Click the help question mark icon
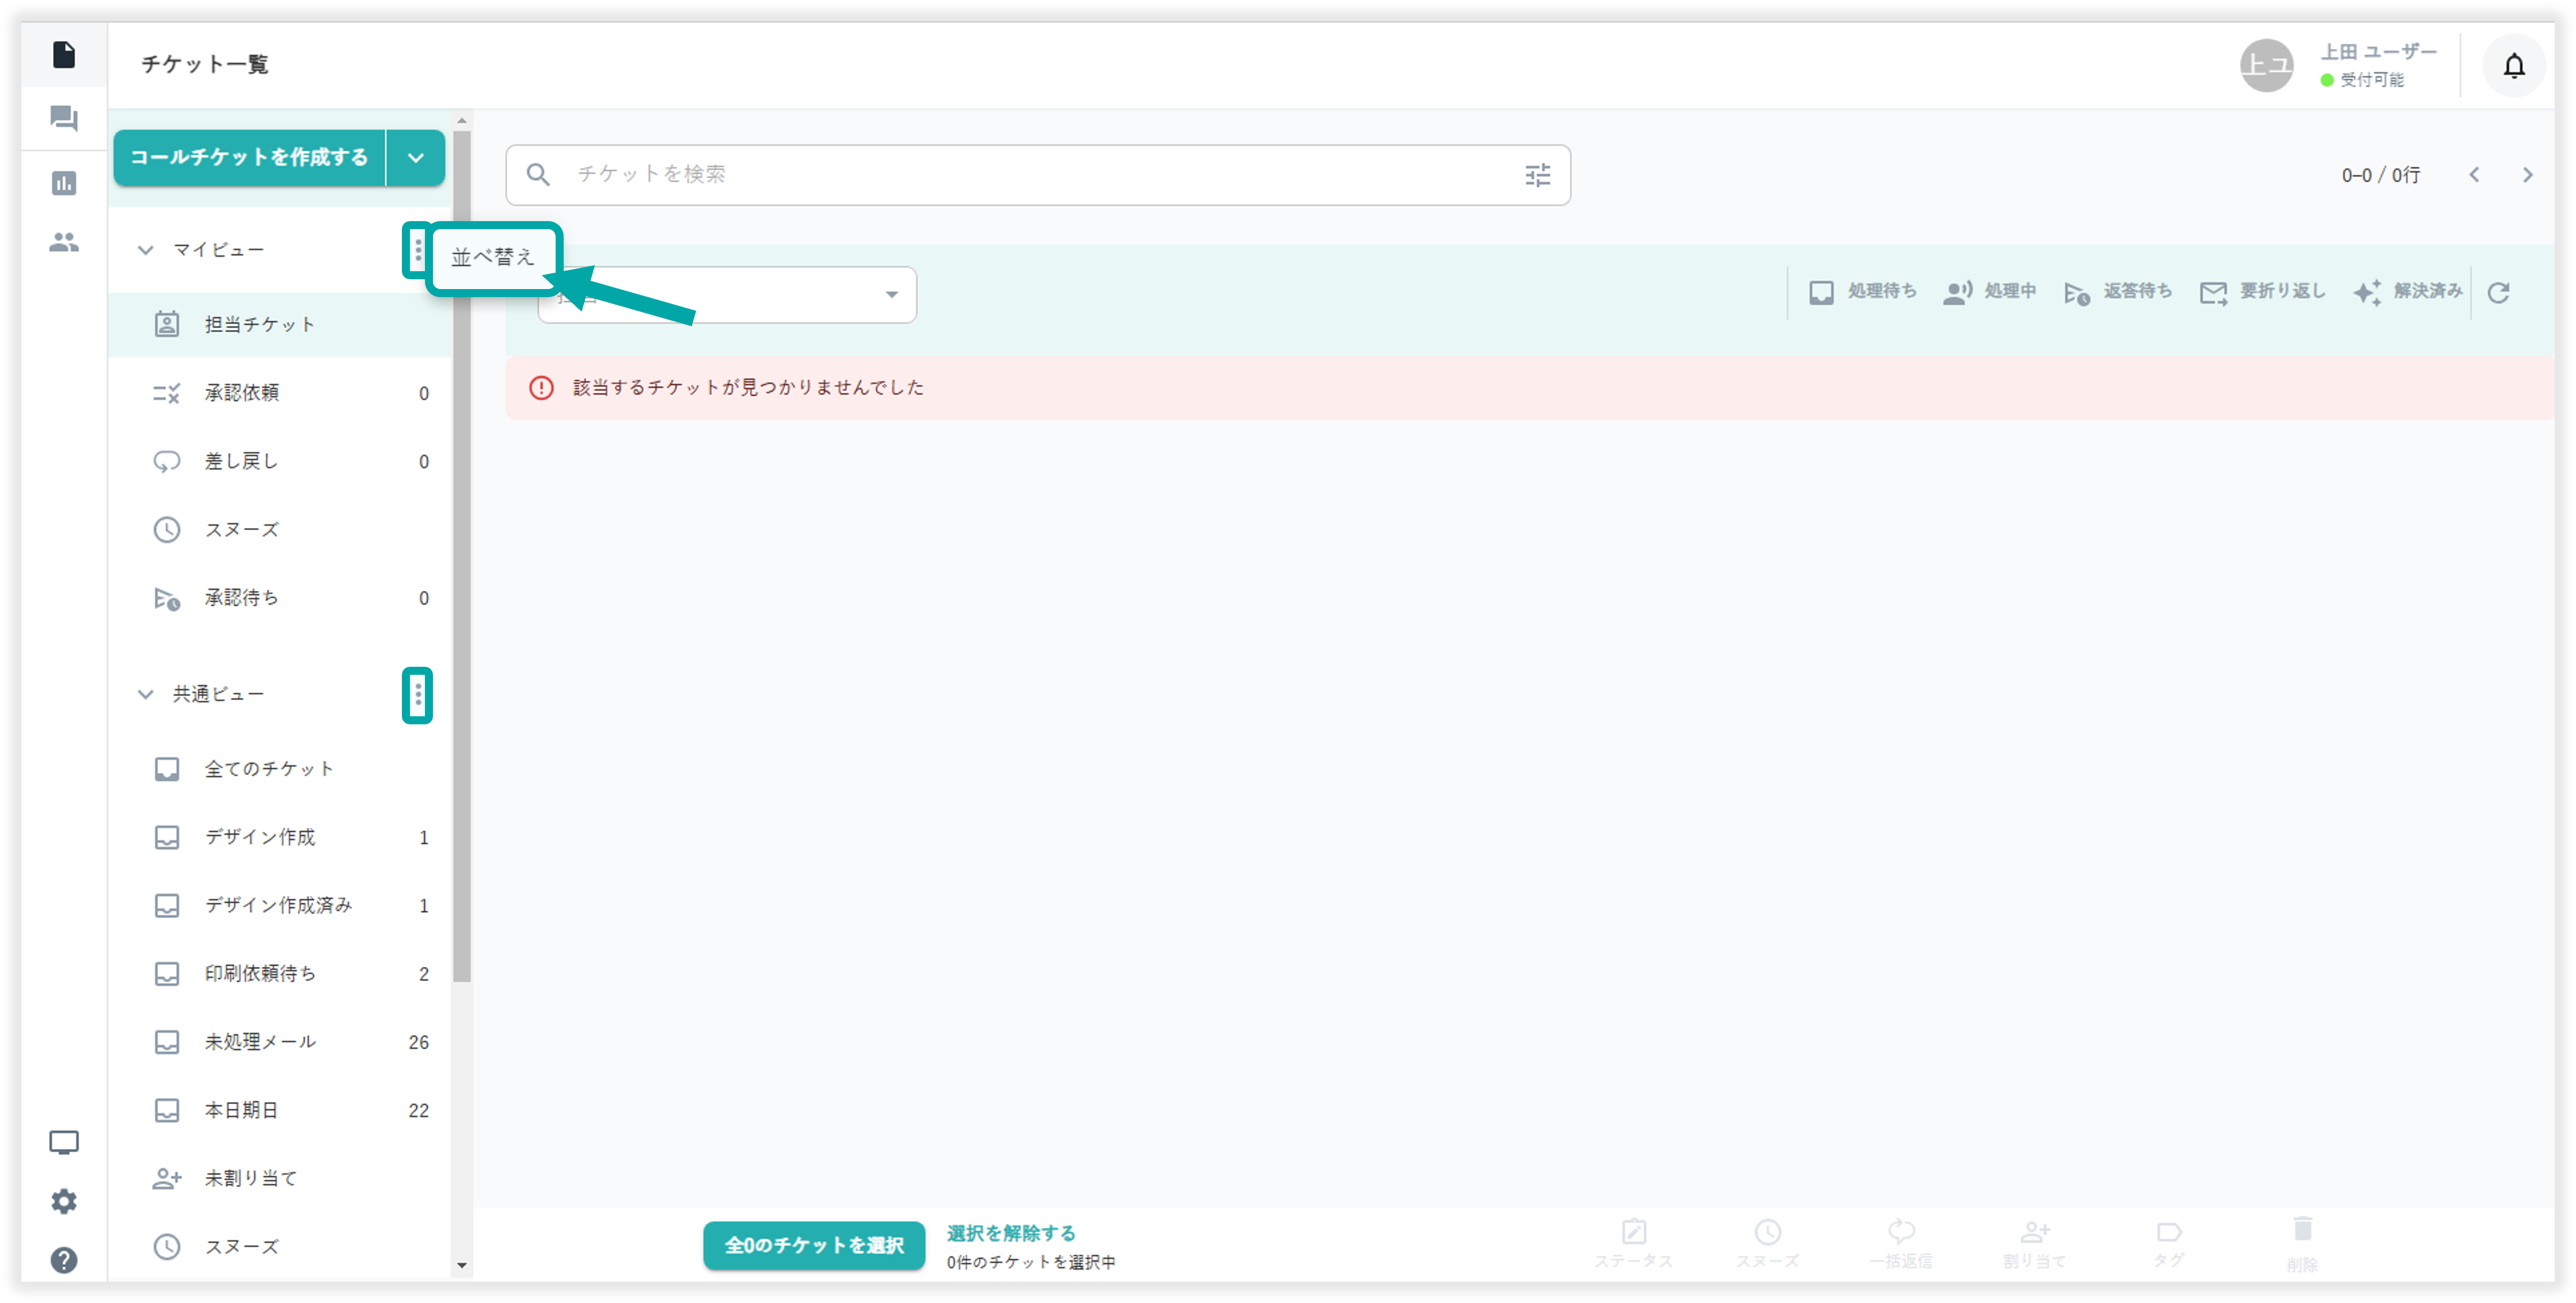 point(64,1260)
